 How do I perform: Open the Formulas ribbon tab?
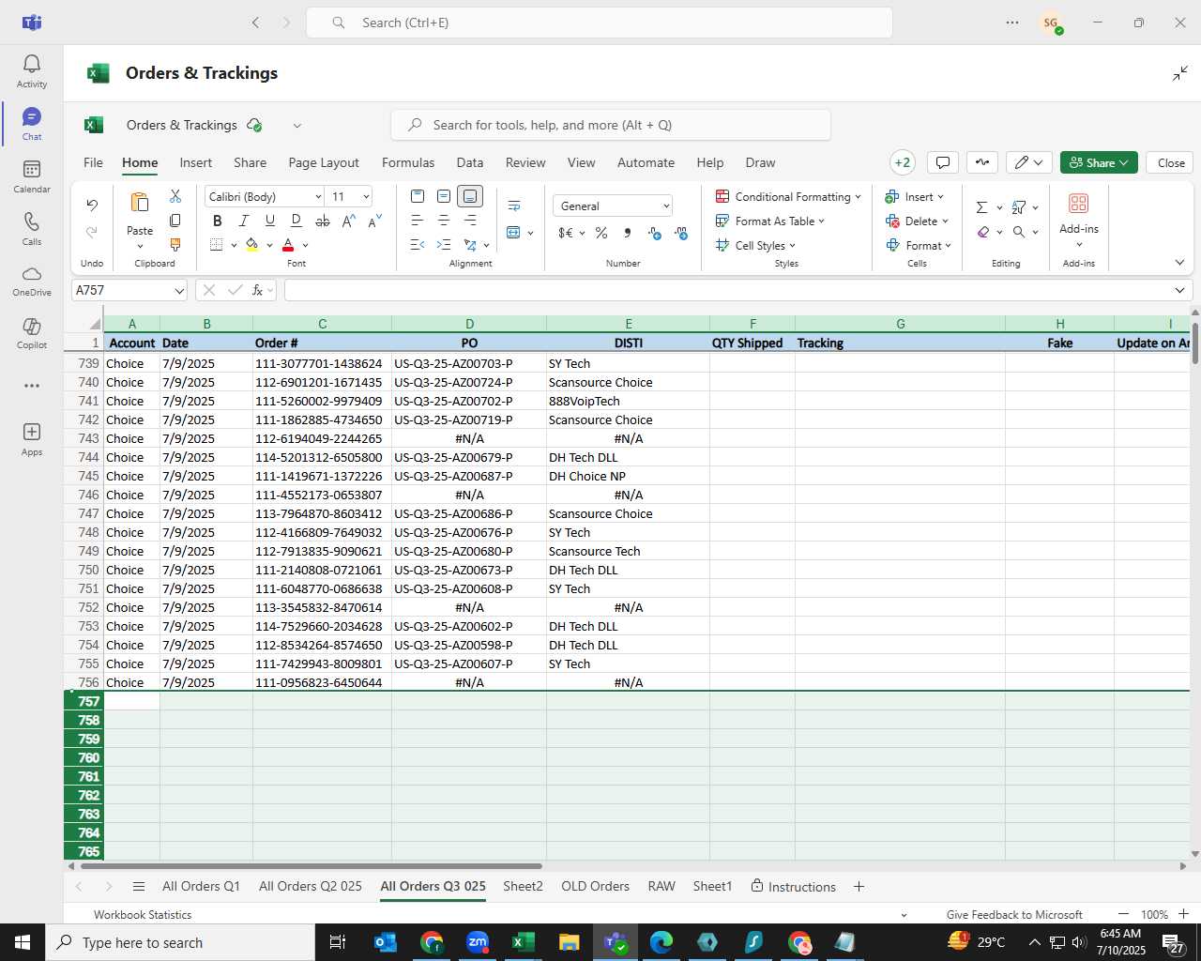(408, 162)
